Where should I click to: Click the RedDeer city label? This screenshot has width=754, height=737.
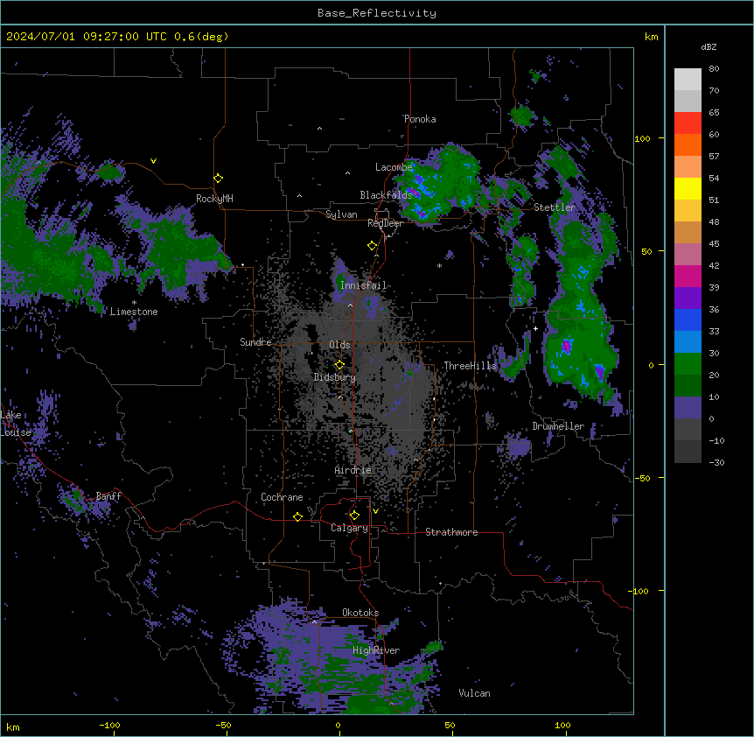pyautogui.click(x=385, y=223)
